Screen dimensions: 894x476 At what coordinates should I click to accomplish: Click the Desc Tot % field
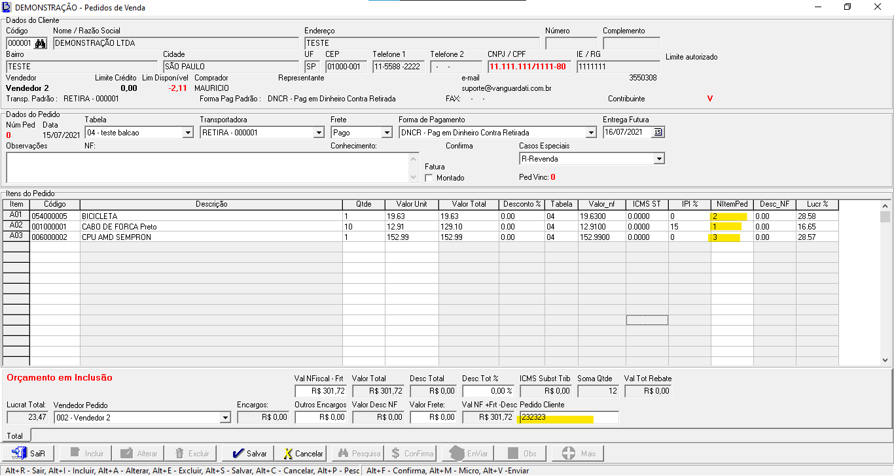click(x=488, y=391)
